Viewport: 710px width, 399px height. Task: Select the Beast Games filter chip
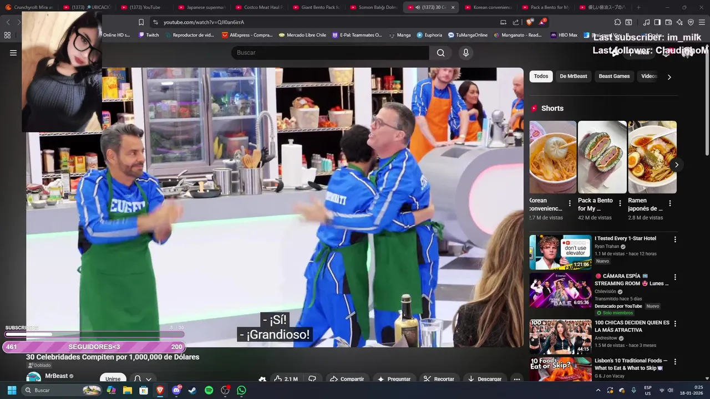(614, 76)
